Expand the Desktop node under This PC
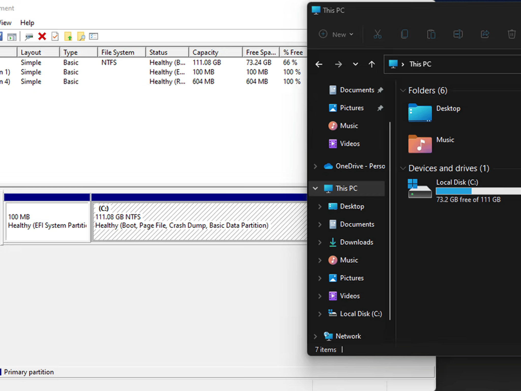 point(320,206)
